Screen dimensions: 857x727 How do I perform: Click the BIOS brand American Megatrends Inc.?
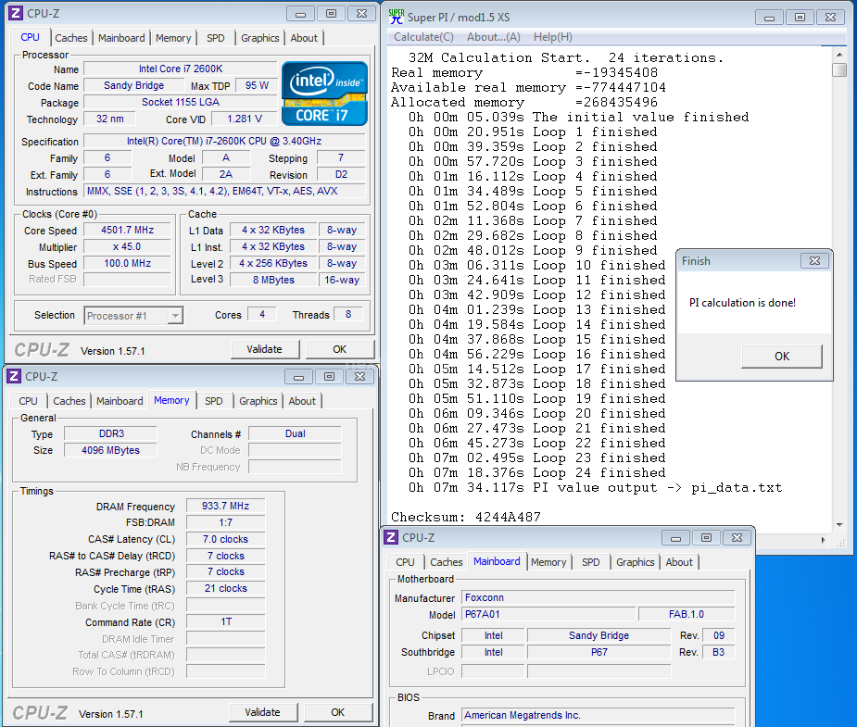[599, 715]
